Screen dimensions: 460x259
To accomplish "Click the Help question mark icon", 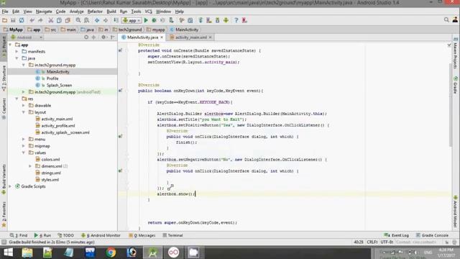I will click(236, 20).
